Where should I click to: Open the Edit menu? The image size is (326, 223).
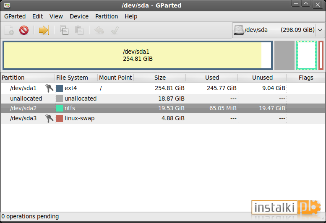click(37, 16)
